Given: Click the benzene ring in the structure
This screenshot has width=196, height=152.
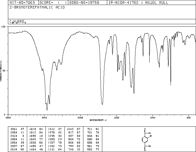Looking at the screenshot, I should [x=145, y=139].
